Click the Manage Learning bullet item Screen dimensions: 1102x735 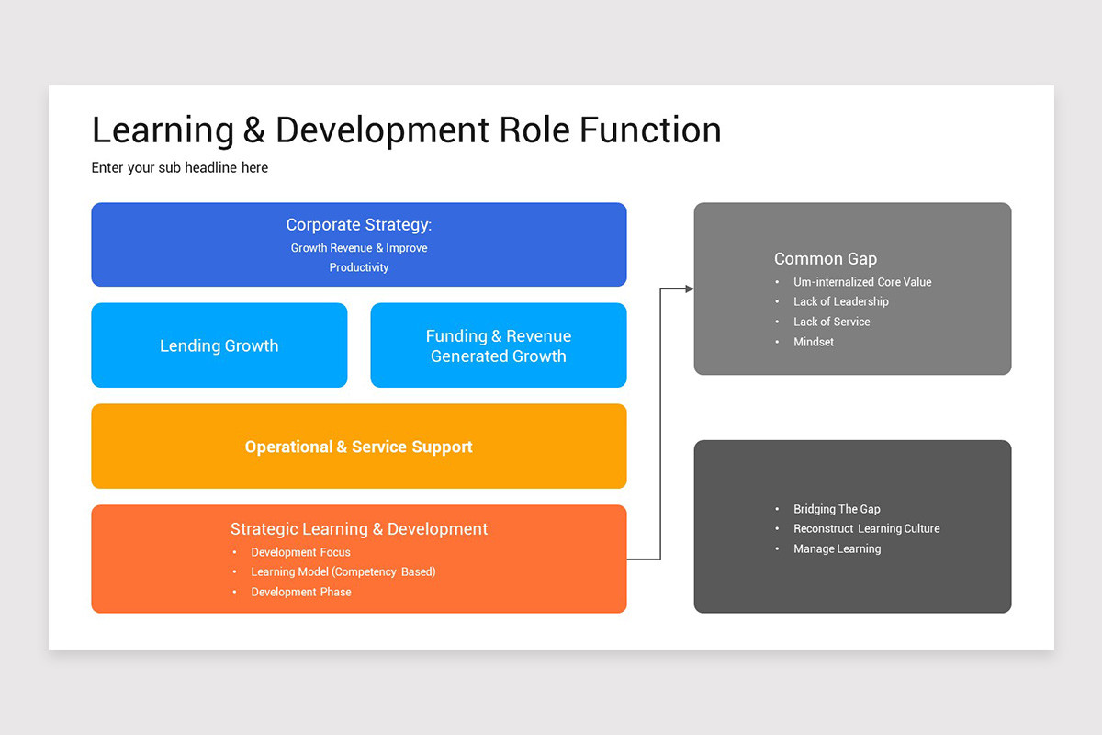click(x=837, y=548)
